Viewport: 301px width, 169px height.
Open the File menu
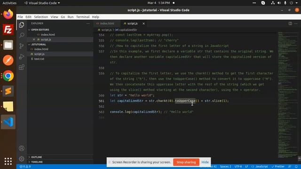pos(20,17)
